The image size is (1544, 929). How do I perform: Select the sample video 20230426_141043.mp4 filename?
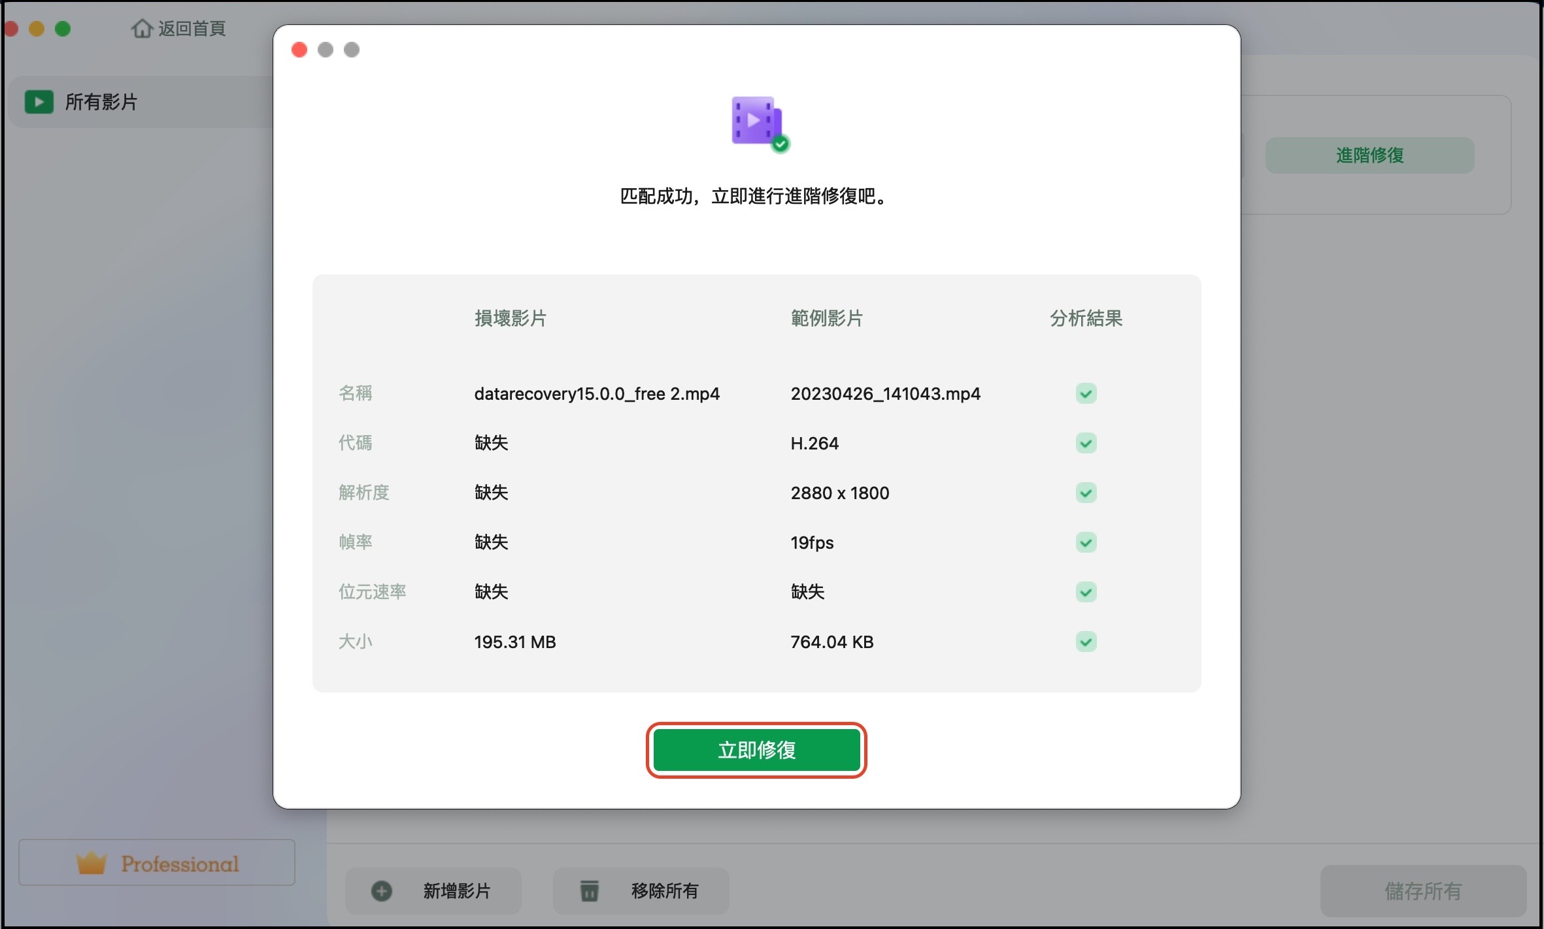pos(885,393)
